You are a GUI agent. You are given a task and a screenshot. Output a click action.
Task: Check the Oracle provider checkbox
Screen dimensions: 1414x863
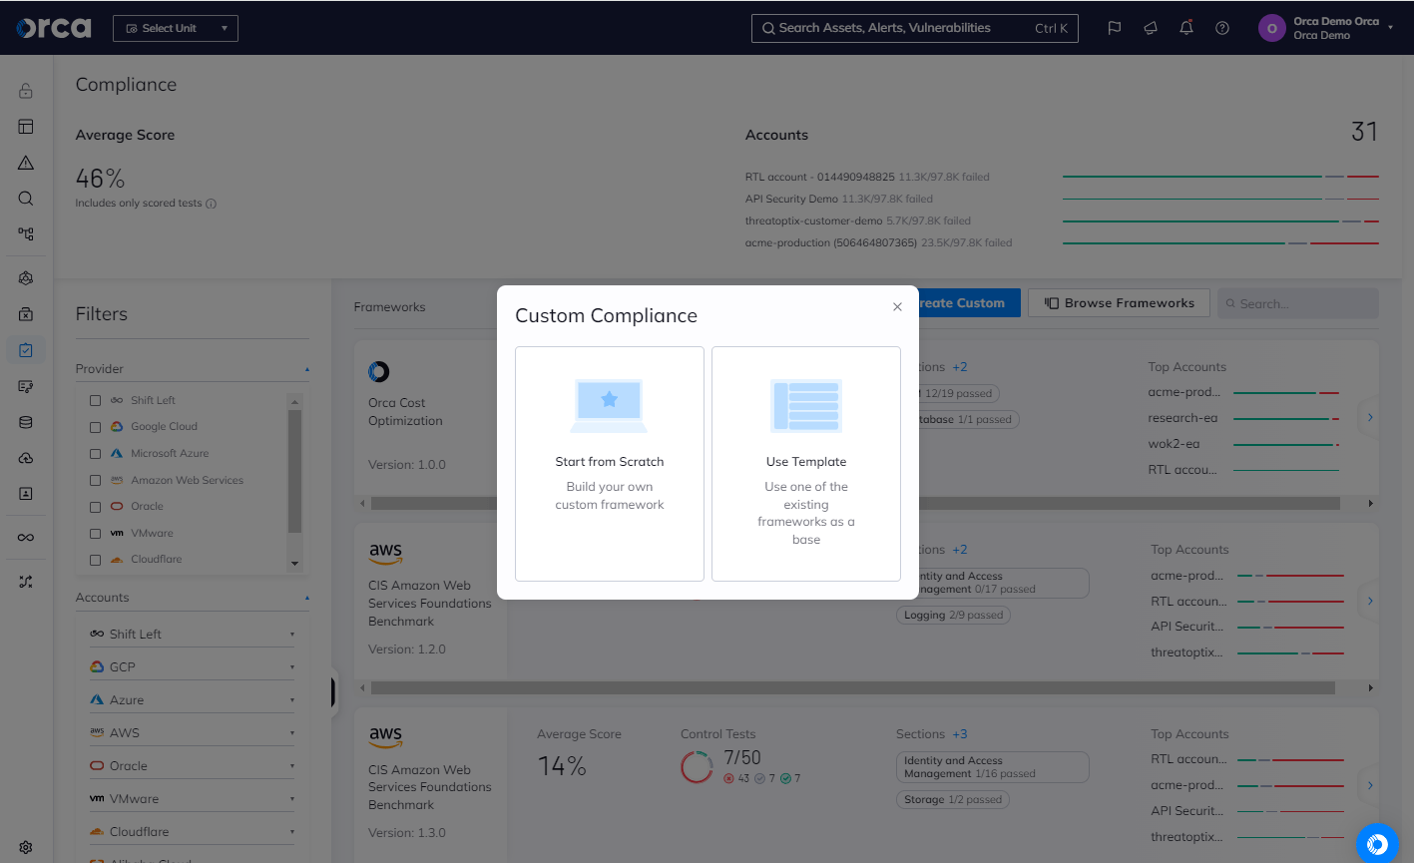(95, 506)
